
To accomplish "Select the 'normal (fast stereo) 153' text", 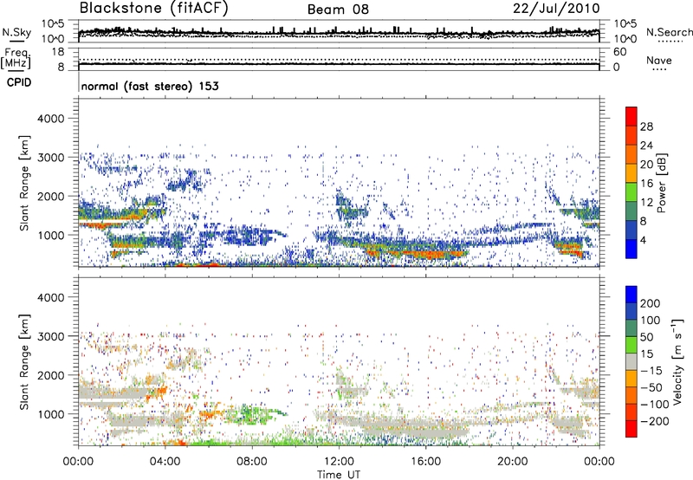I will [x=150, y=86].
